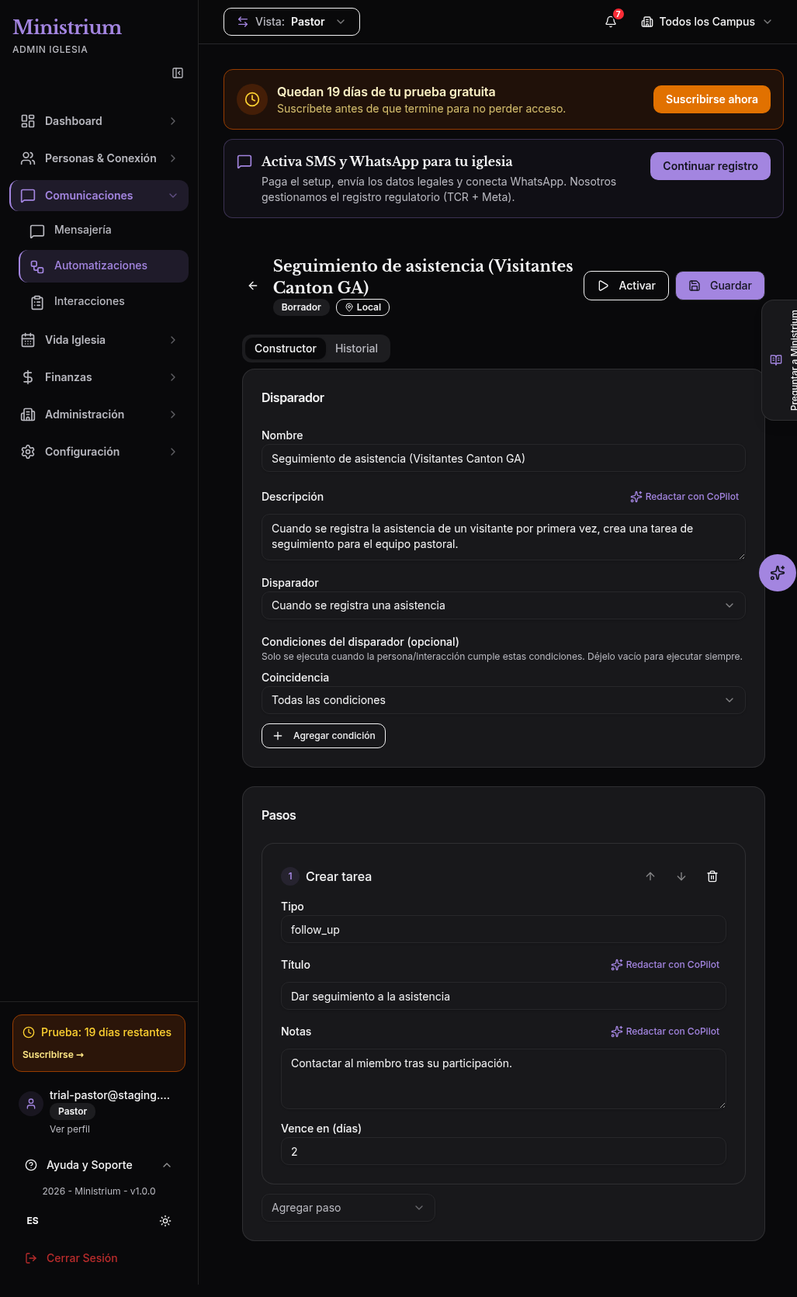Open Todos los Campus dropdown
The height and width of the screenshot is (1297, 797).
tap(706, 22)
